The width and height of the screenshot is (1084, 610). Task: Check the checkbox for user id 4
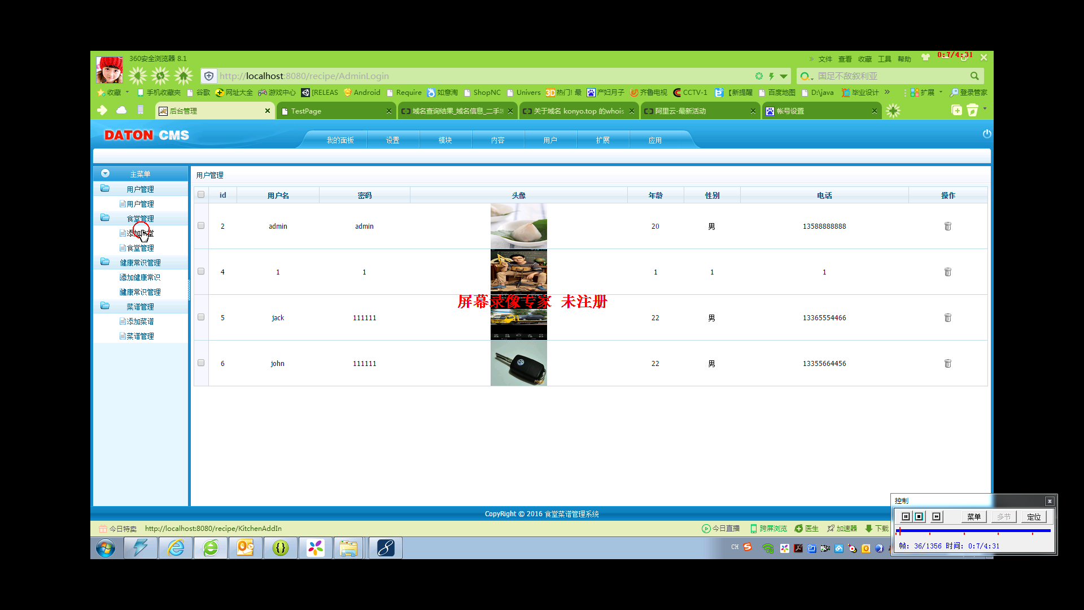[201, 271]
